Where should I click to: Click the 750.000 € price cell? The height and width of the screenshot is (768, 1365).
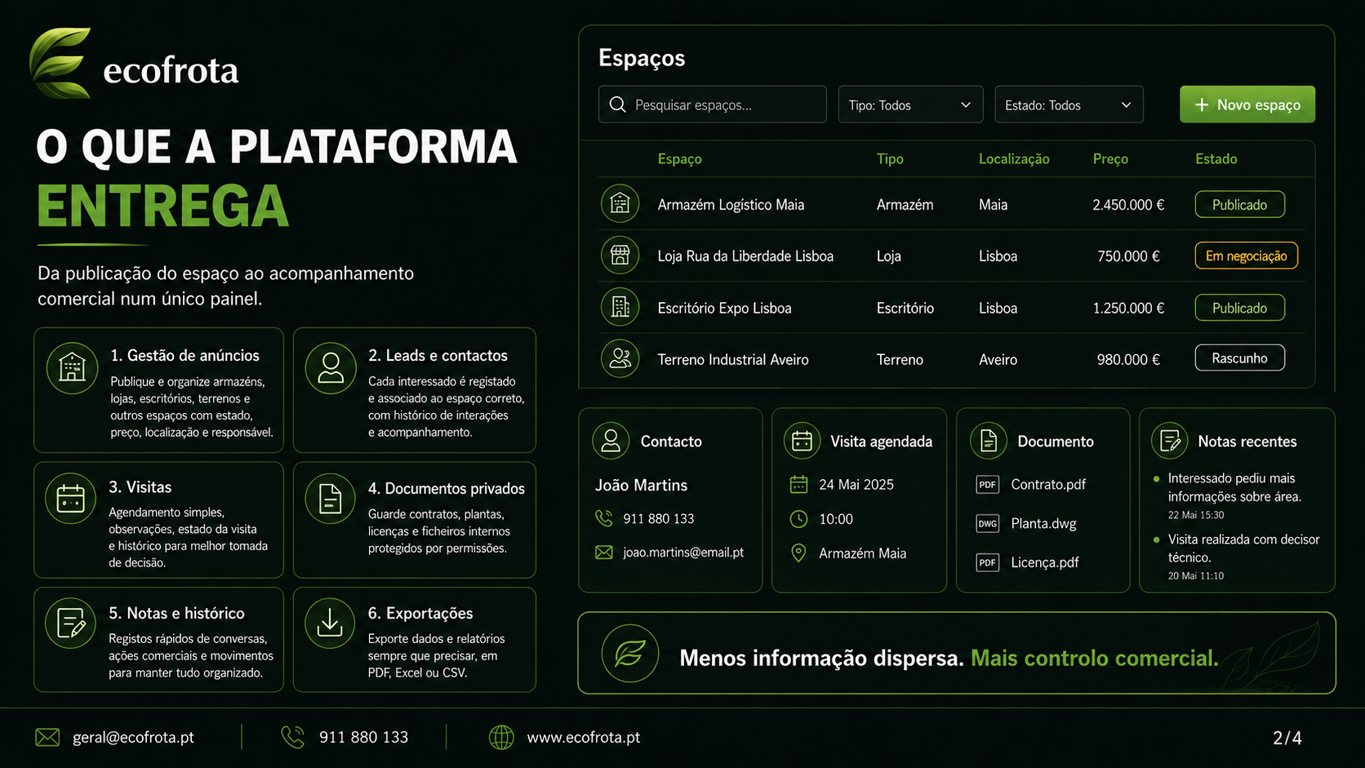coord(1128,256)
